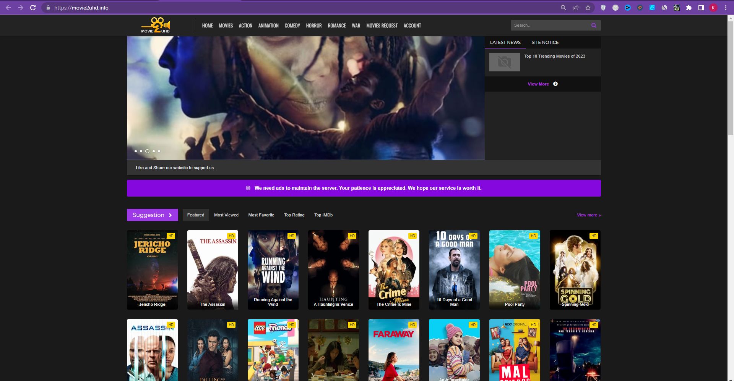Open Running Against the Wind poster

(x=273, y=270)
